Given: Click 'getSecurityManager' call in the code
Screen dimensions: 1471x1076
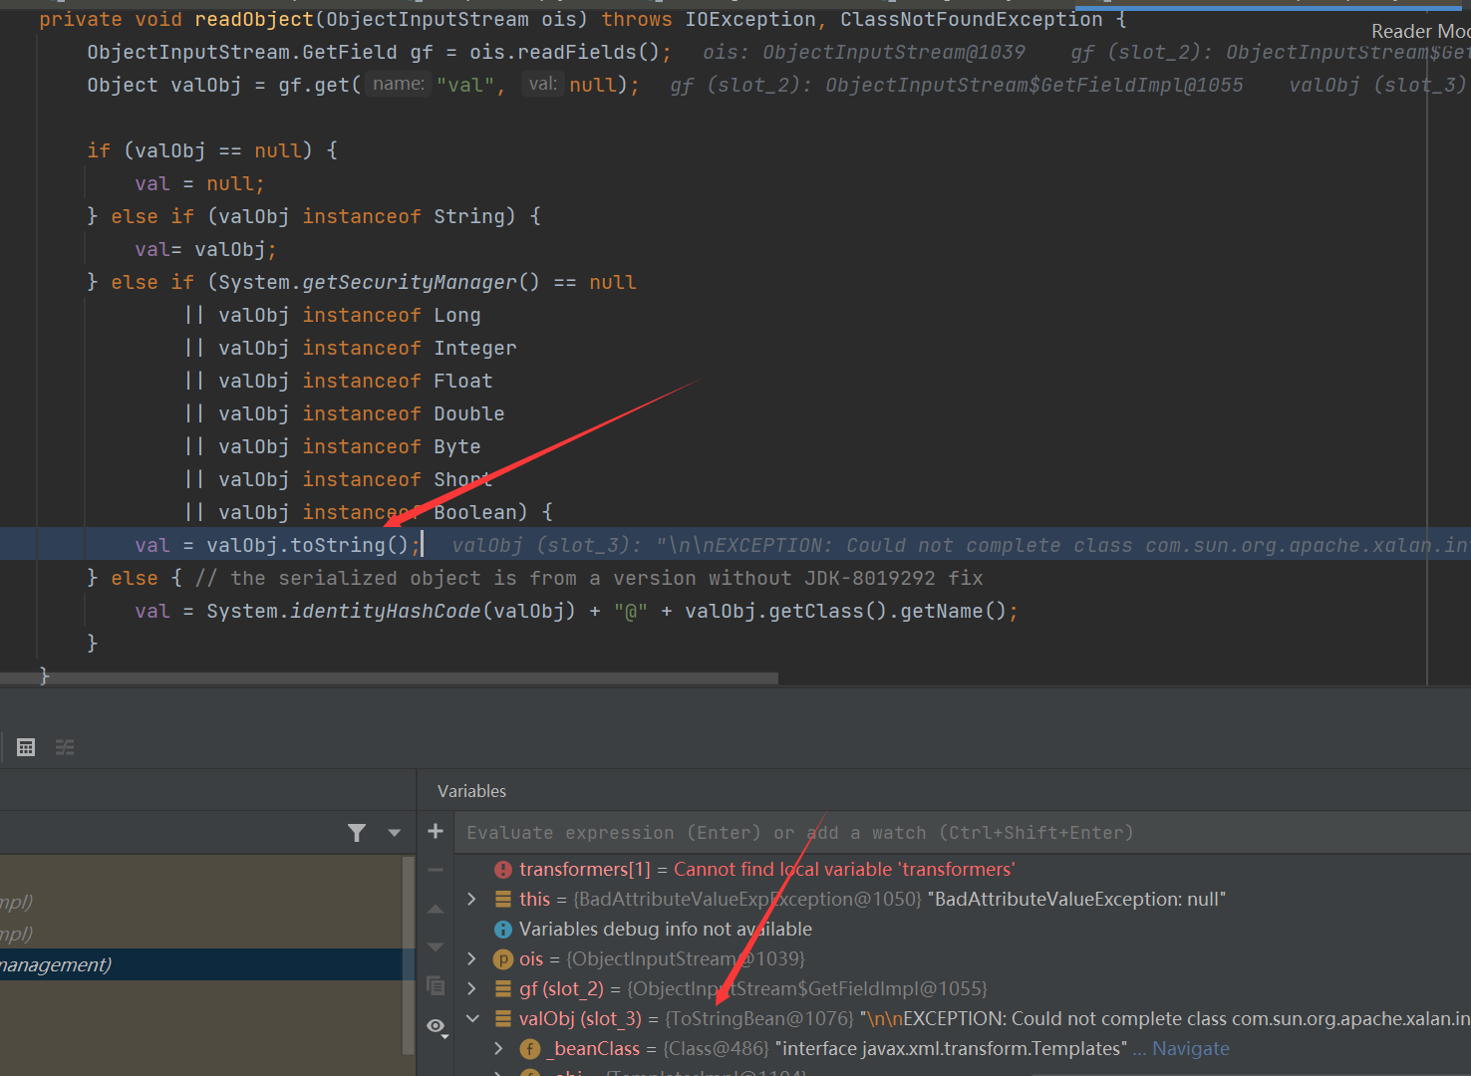Looking at the screenshot, I should pyautogui.click(x=410, y=282).
